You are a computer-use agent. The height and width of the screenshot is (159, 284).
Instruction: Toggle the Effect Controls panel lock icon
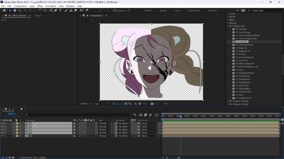[x=10, y=16]
